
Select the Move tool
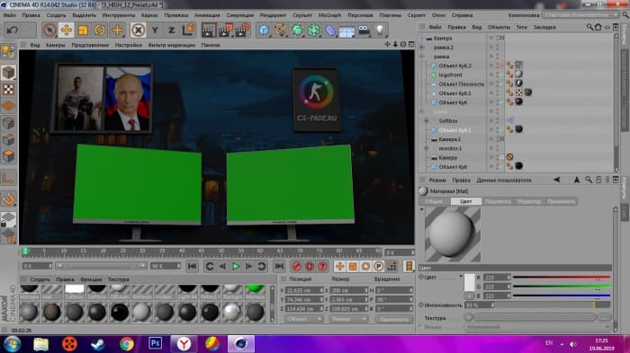tap(67, 30)
